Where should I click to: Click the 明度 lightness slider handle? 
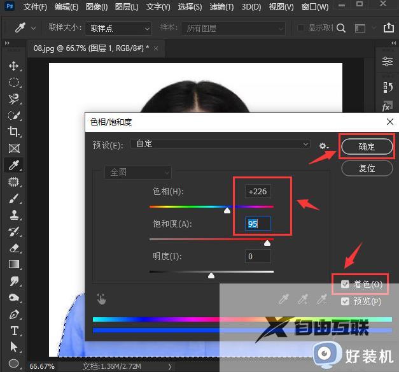point(211,275)
